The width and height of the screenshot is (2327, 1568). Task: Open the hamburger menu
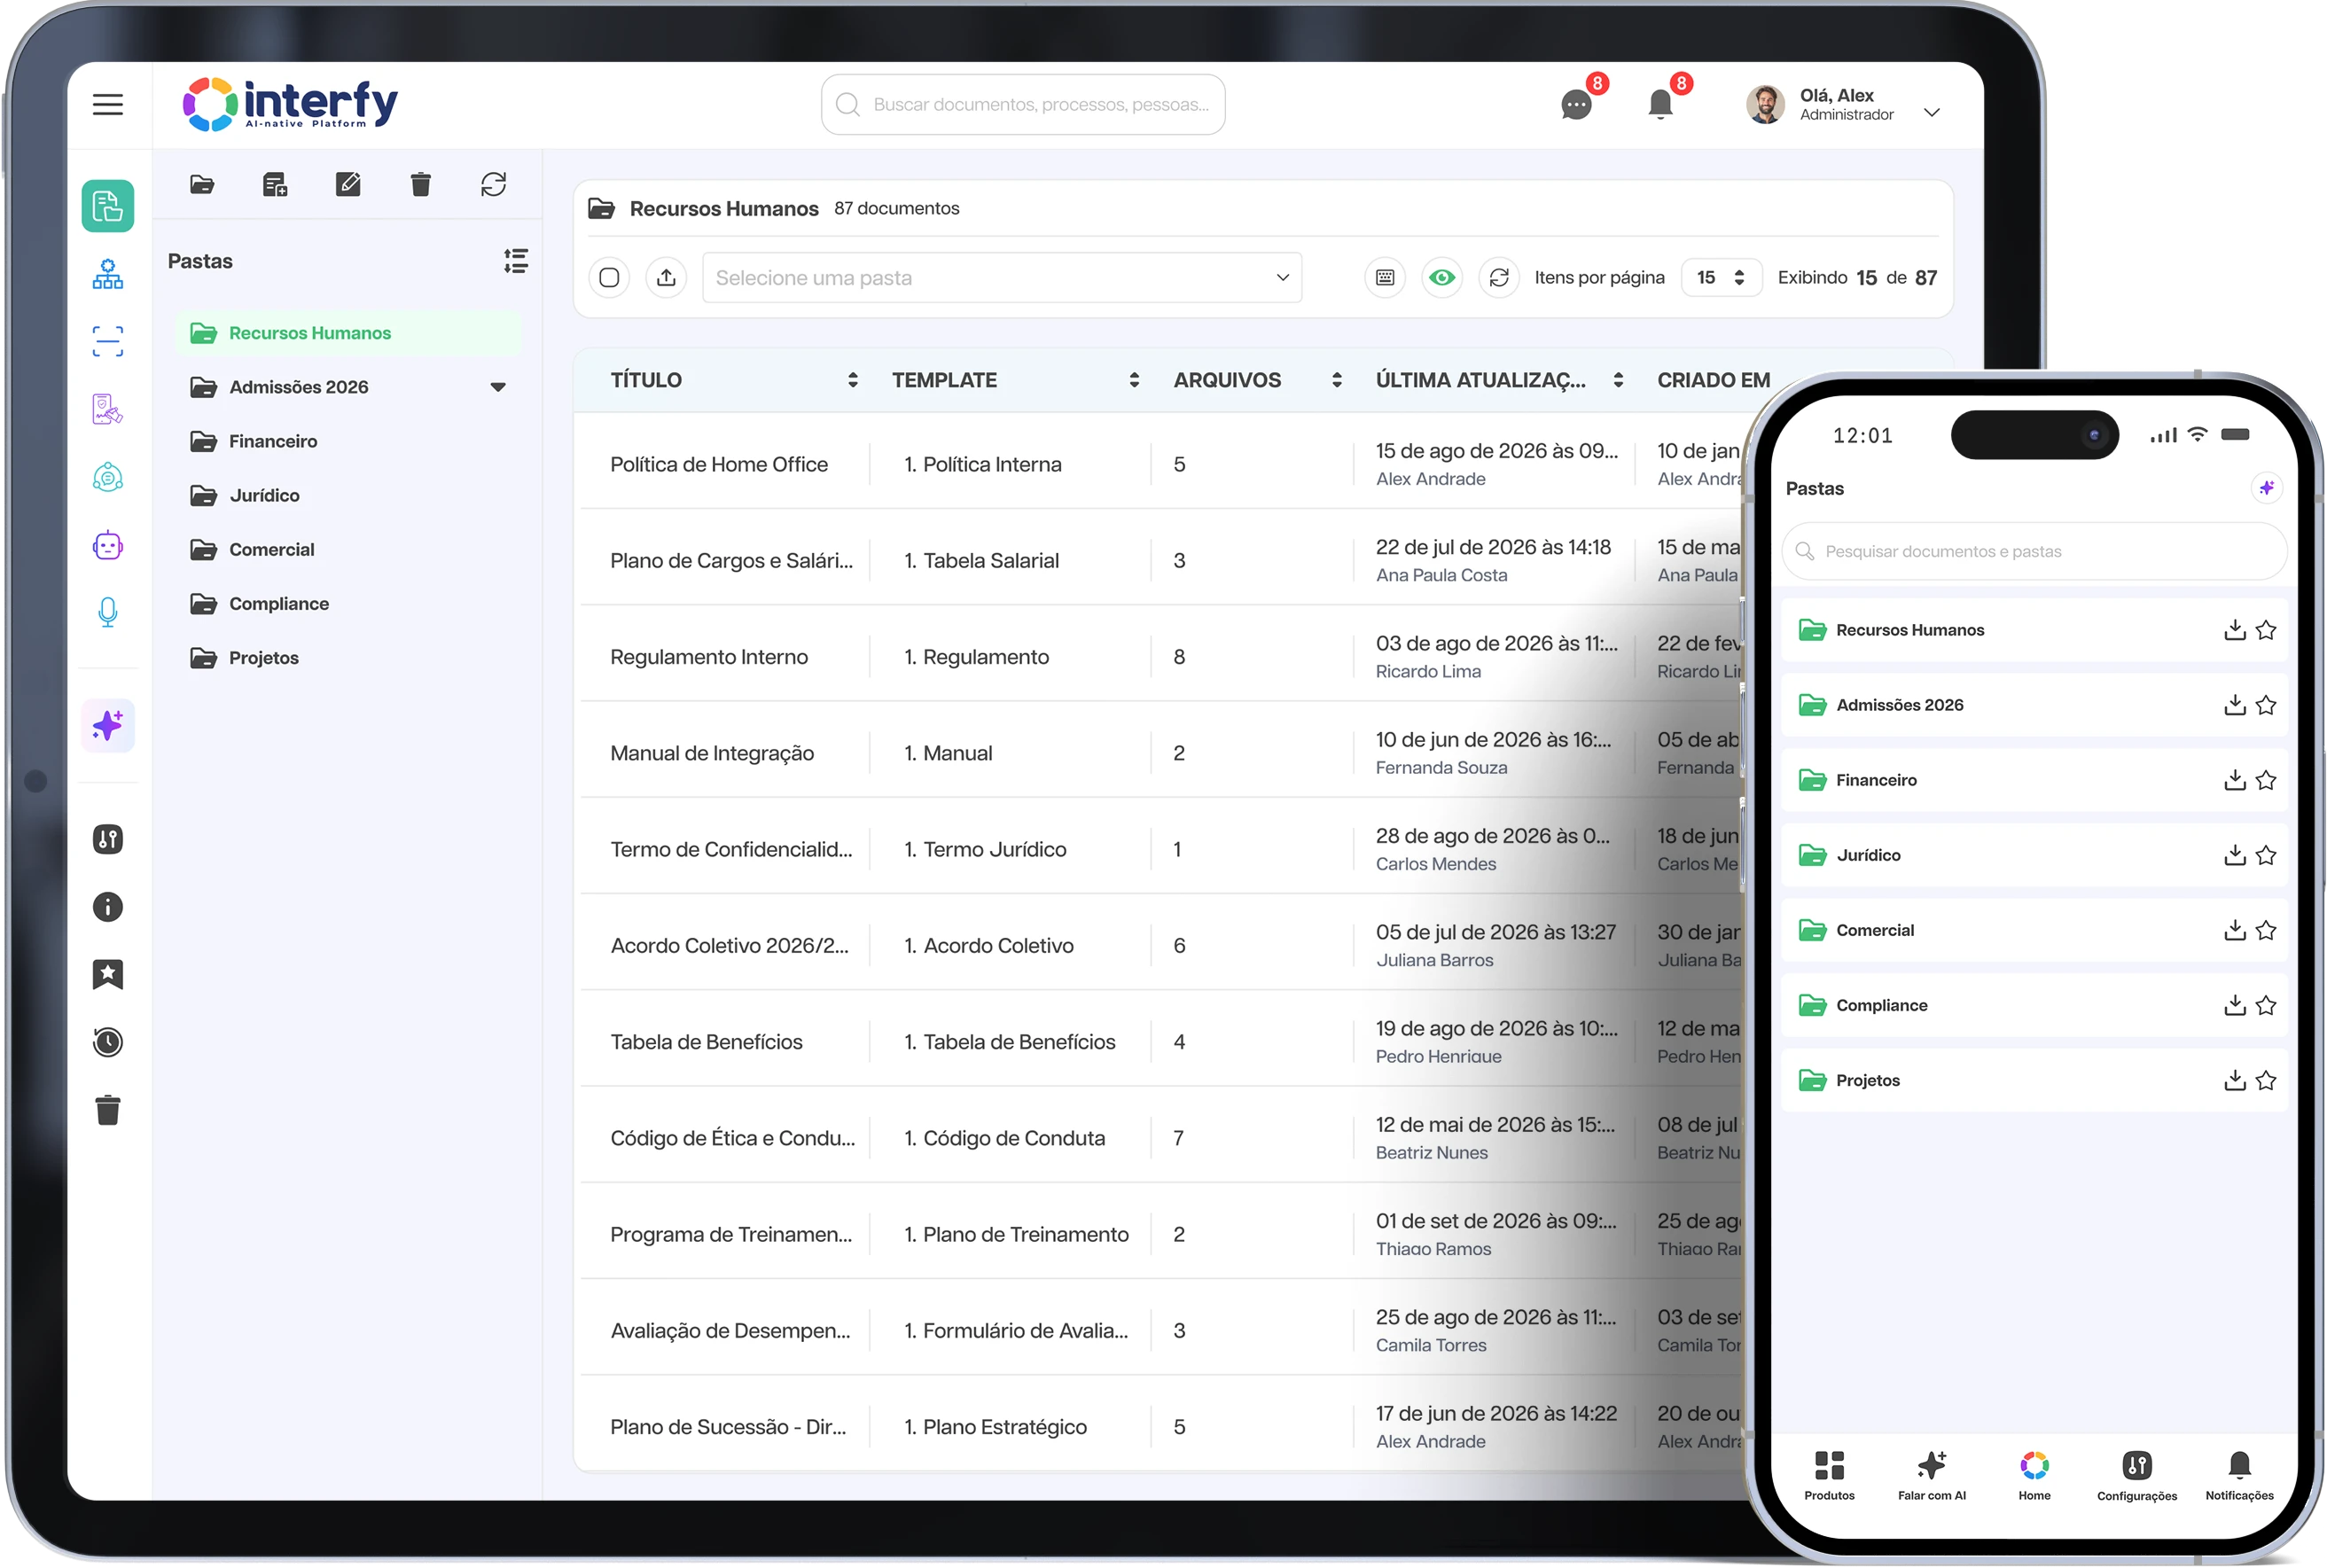click(108, 104)
